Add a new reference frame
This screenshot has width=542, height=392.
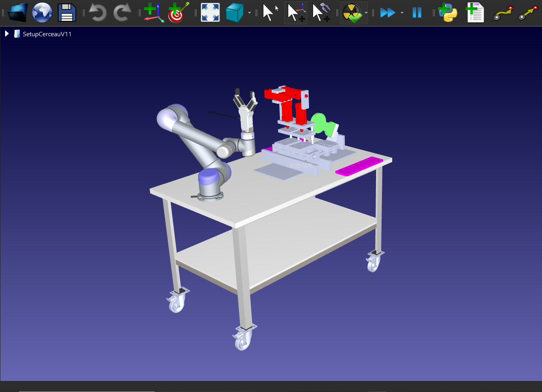(x=153, y=13)
